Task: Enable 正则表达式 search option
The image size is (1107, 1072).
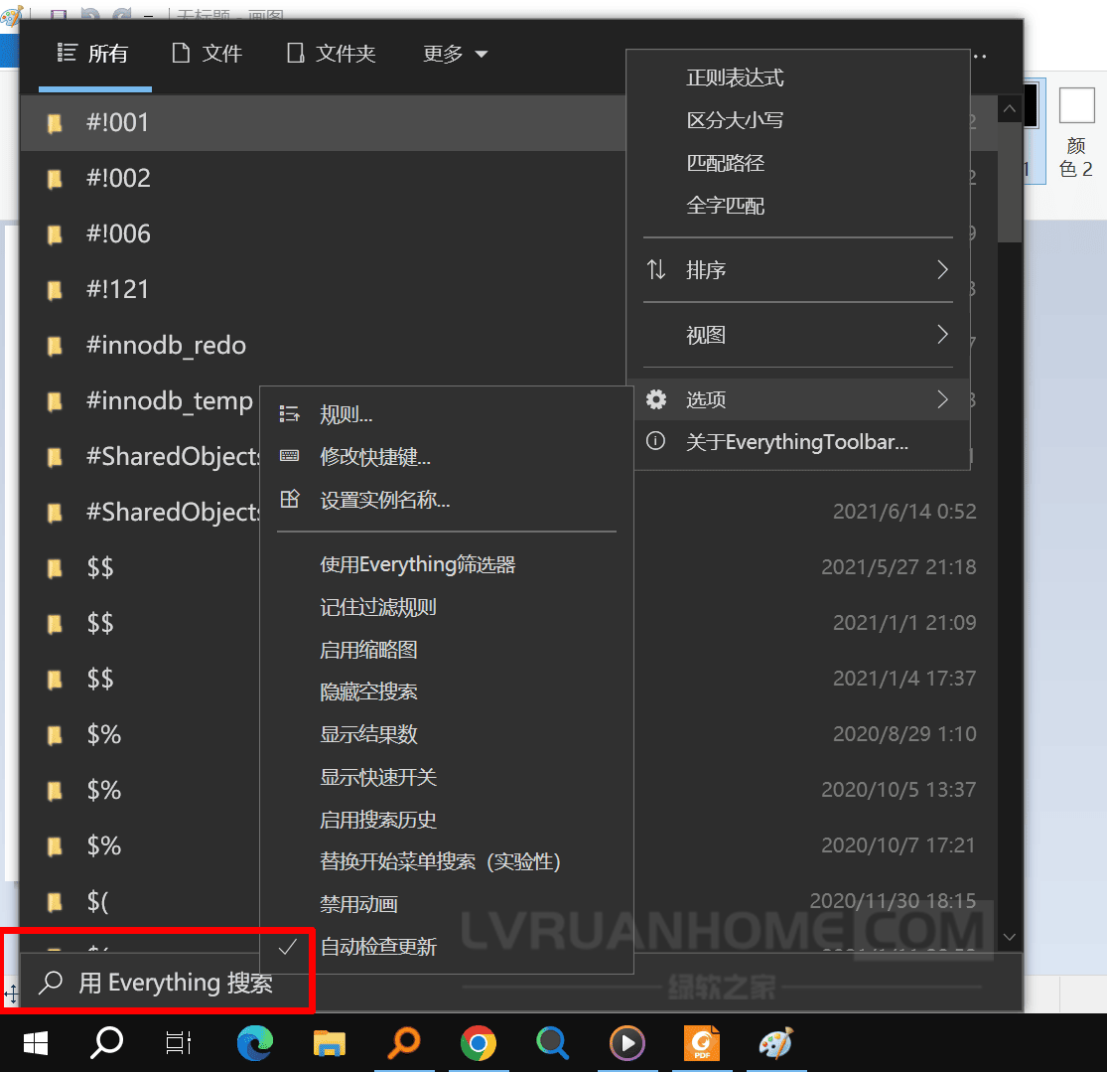Action: (x=735, y=77)
